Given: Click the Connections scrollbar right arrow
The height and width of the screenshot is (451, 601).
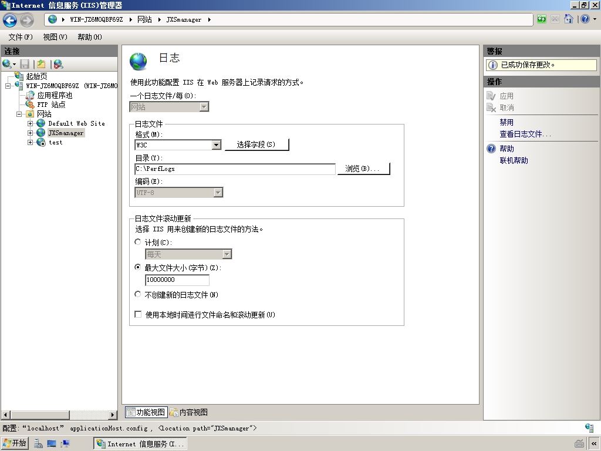Looking at the screenshot, I should [113, 415].
